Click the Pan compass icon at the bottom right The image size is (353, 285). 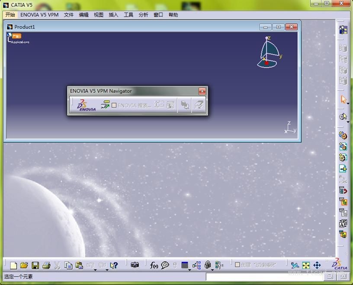[x=317, y=265]
